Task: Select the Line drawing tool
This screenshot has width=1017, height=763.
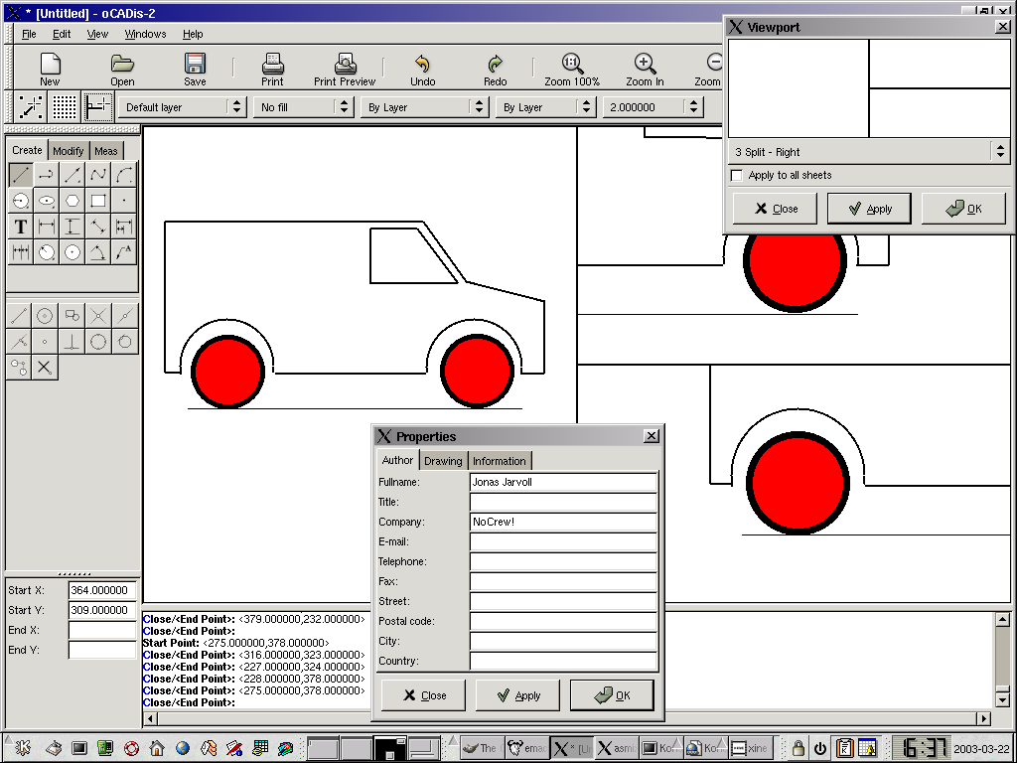Action: tap(20, 175)
